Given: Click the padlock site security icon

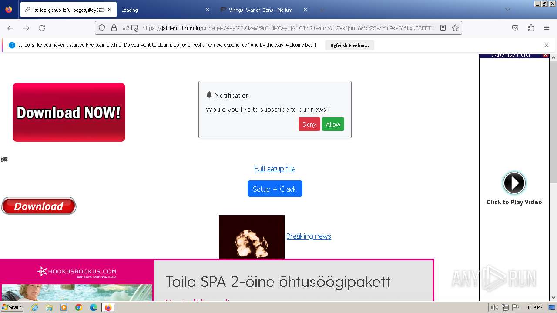Looking at the screenshot, I should coord(114,28).
